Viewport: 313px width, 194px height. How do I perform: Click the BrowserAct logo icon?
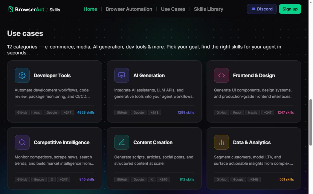(11, 9)
